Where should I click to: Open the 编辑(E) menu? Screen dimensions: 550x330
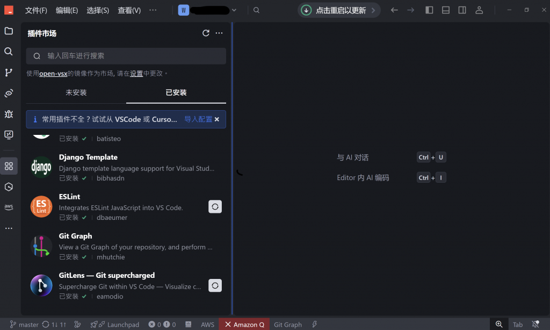[x=67, y=10]
